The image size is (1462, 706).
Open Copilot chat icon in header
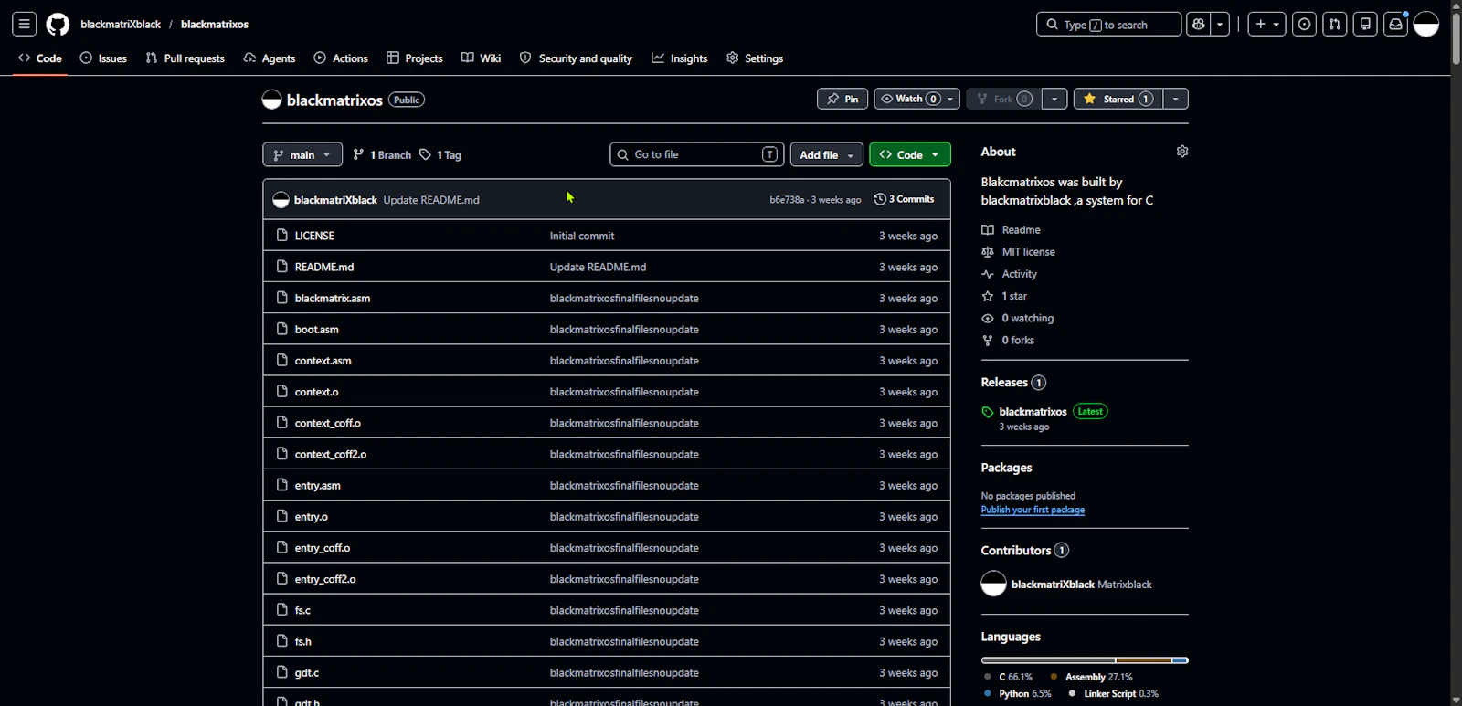(1199, 25)
